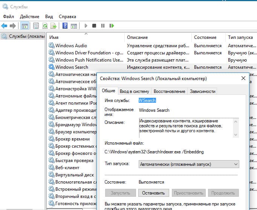Image resolution: width=257 pixels, height=210 pixels.
Task: Click gear icon next to Быстрая проверка
Action: (x=52, y=160)
